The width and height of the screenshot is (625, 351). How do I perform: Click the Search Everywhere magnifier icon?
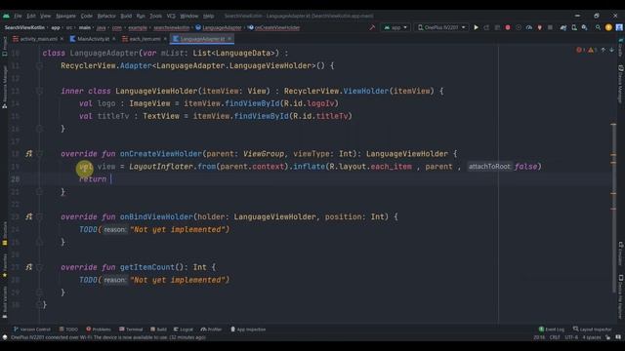click(x=598, y=27)
